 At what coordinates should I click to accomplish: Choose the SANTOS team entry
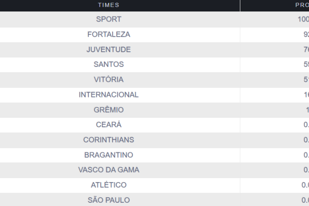point(108,65)
